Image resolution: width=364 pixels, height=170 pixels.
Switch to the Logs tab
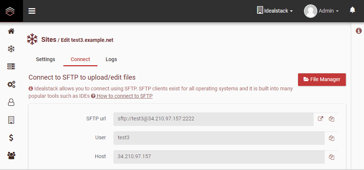pyautogui.click(x=111, y=59)
